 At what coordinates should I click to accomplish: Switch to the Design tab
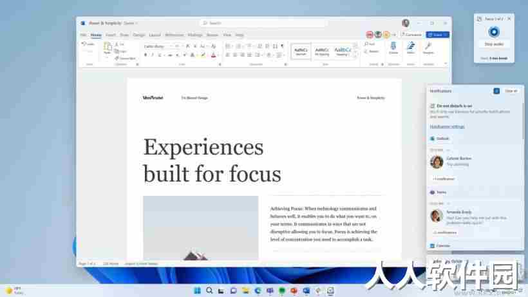[x=138, y=35]
